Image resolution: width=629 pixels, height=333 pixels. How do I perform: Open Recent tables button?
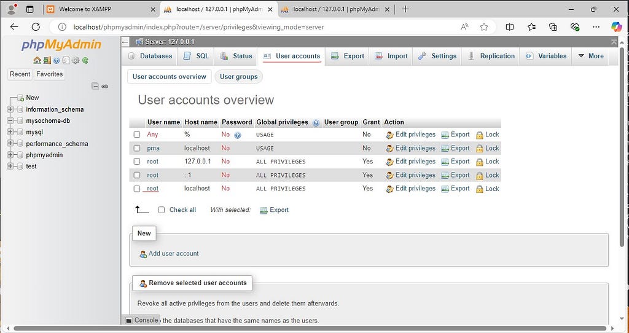coord(20,74)
